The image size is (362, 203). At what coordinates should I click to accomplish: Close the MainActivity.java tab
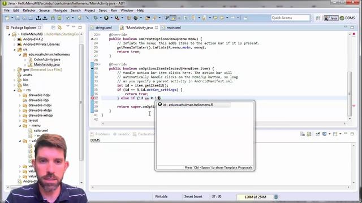click(x=156, y=28)
